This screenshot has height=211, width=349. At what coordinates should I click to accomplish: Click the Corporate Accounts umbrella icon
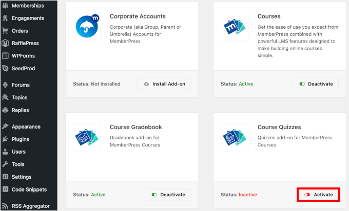point(86,26)
